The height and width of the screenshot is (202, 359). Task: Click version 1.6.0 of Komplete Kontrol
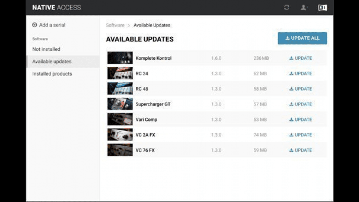(x=216, y=58)
